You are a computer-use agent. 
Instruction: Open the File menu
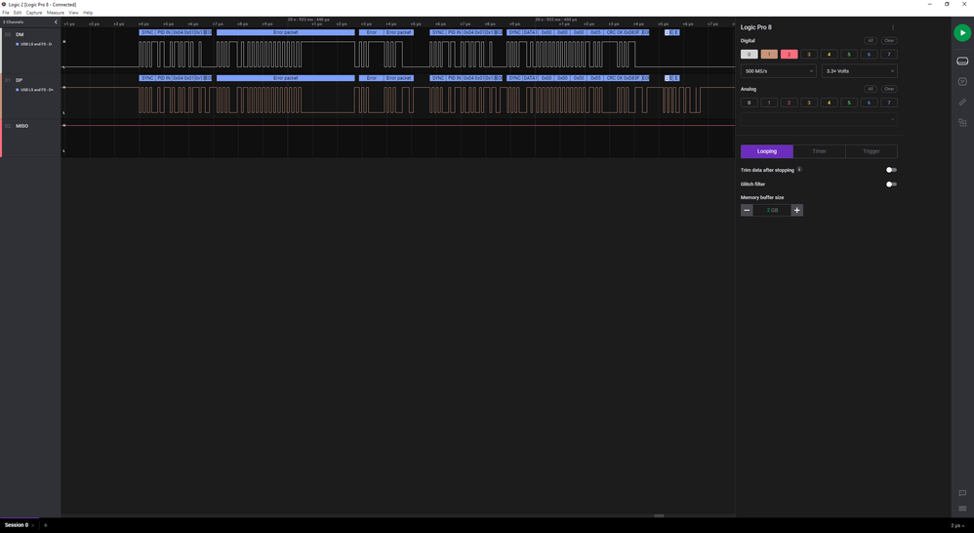[x=6, y=13]
